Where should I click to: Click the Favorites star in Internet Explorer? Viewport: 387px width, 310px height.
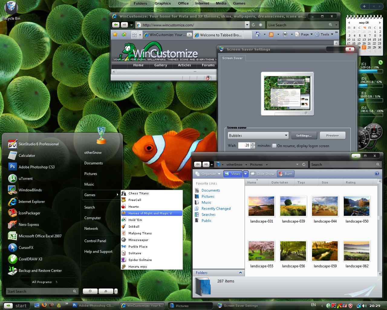pyautogui.click(x=115, y=35)
